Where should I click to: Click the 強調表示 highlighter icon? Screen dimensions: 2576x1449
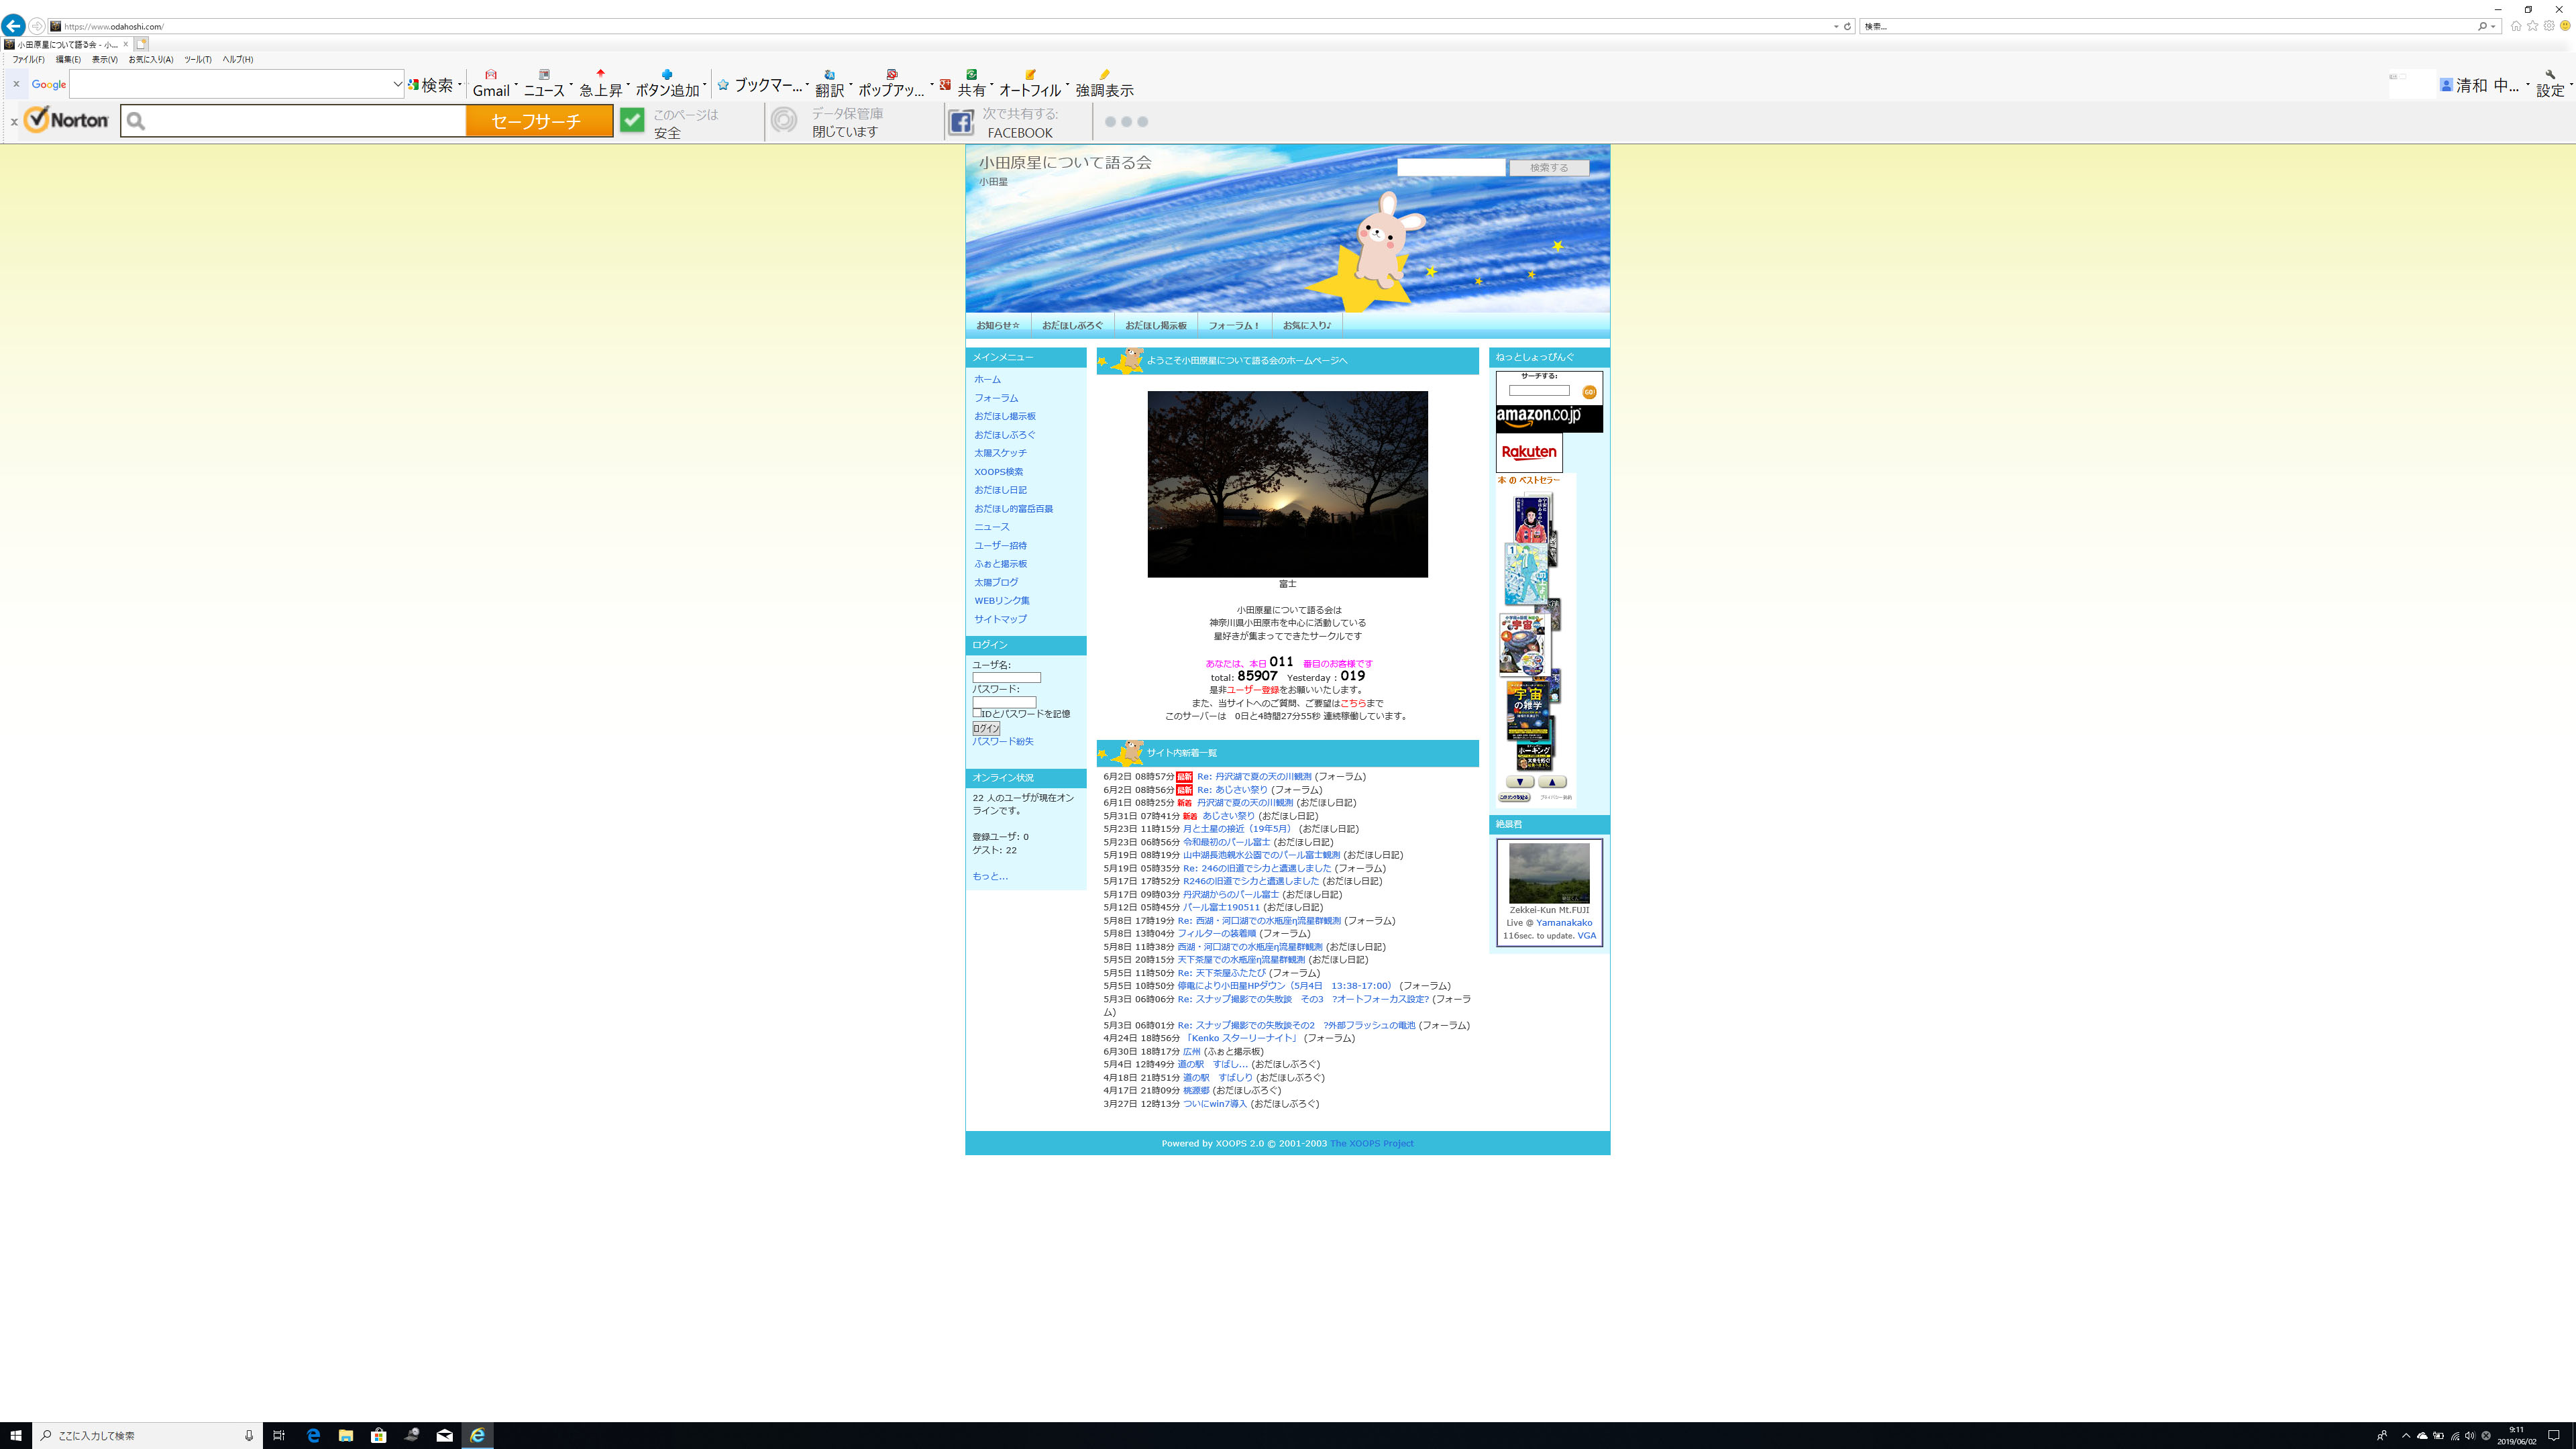pyautogui.click(x=1104, y=75)
